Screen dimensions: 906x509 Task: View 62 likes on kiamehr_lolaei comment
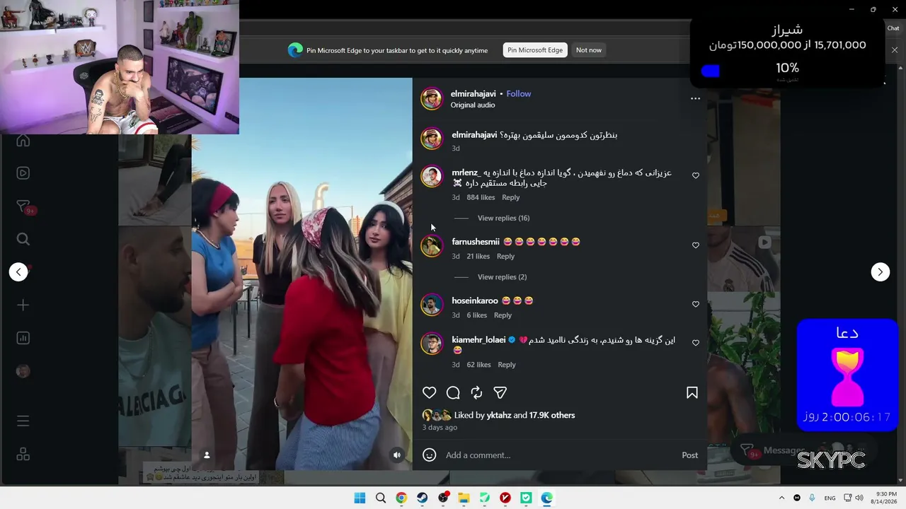(478, 365)
